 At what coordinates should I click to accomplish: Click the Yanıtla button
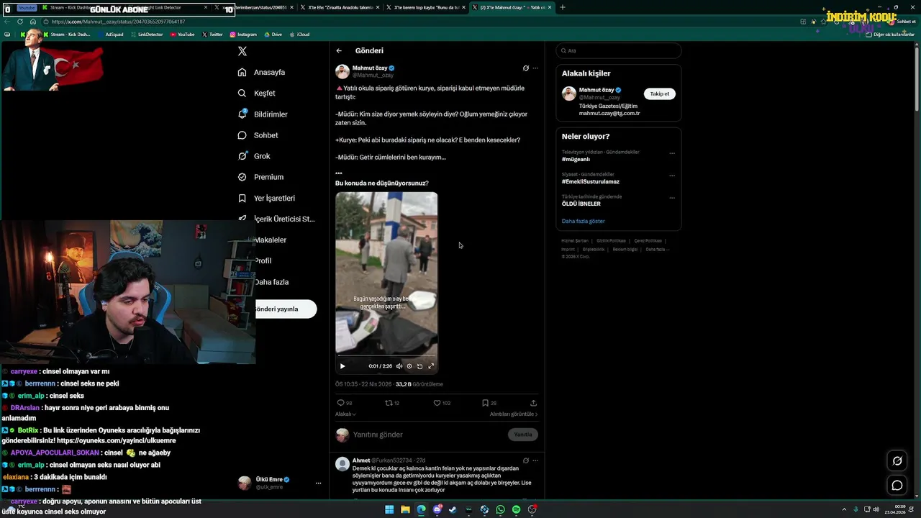point(523,435)
